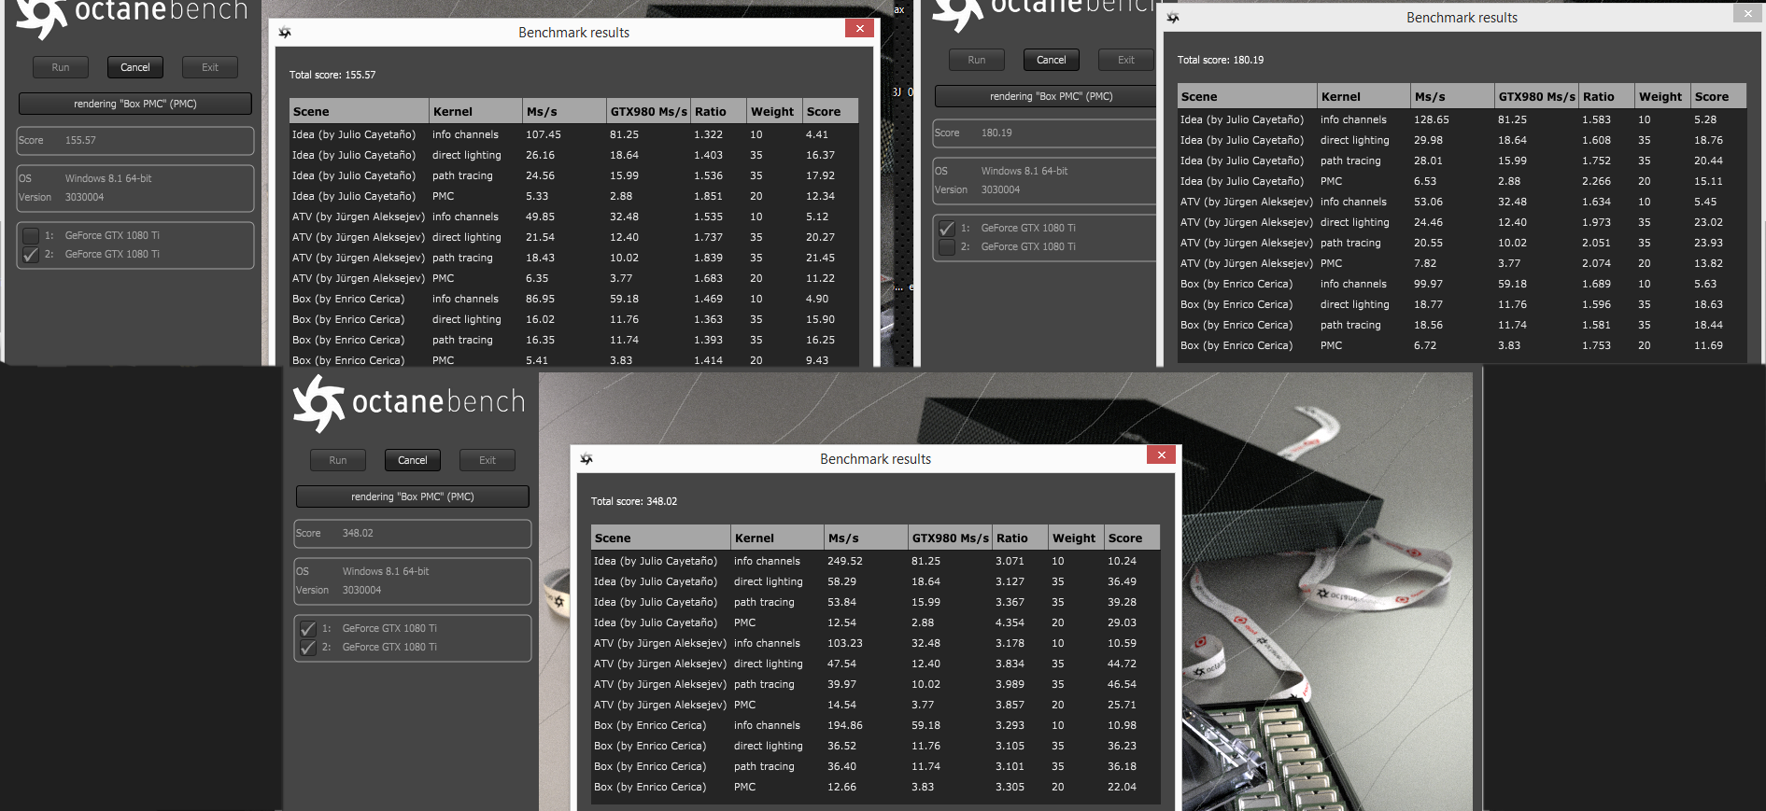This screenshot has height=811, width=1766.
Task: Cancel the benchmark in the 348.02 score window
Action: (413, 460)
